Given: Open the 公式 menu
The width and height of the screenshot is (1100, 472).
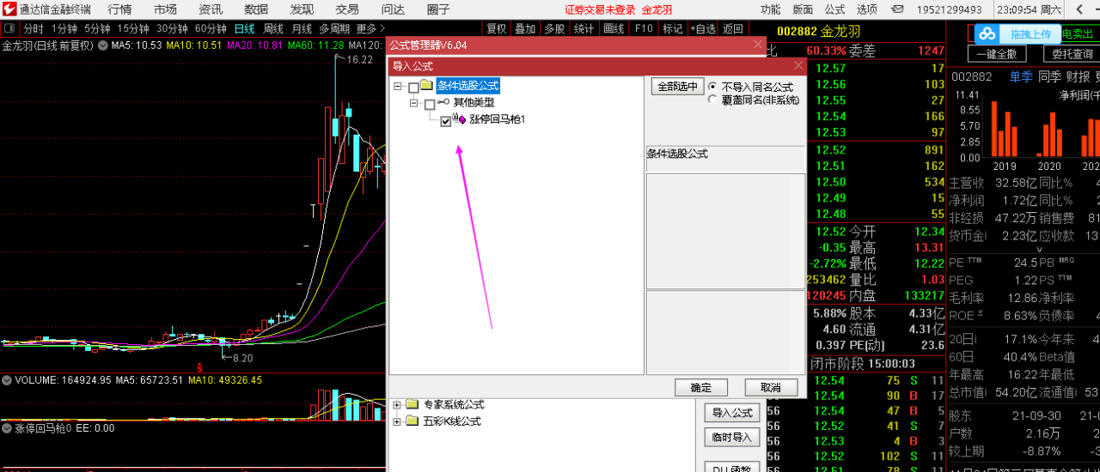Looking at the screenshot, I should [834, 9].
